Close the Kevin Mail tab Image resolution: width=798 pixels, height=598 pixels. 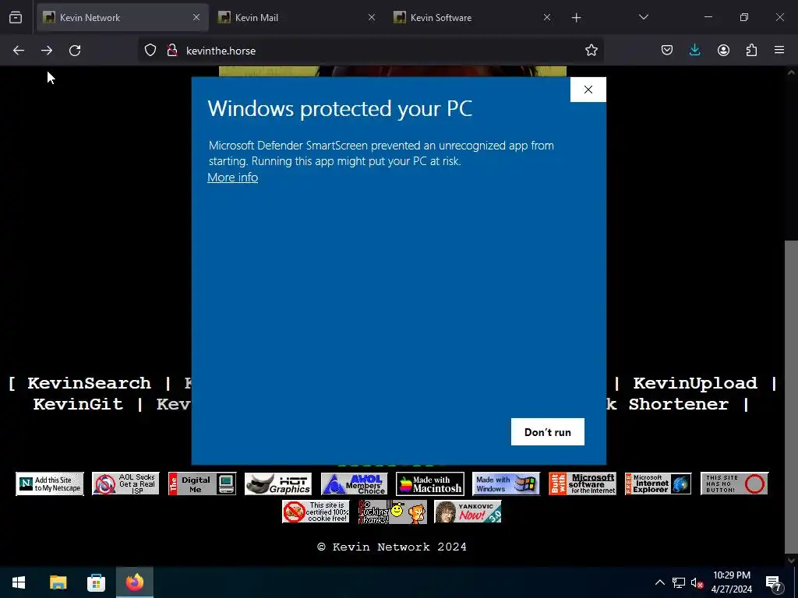(372, 17)
